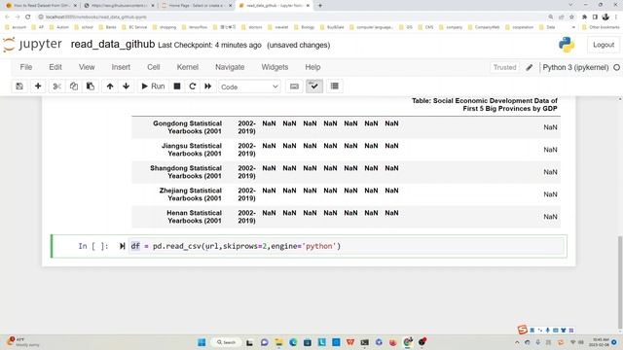Click Zhejiang Statistical Yearbooks row label

tap(191, 194)
